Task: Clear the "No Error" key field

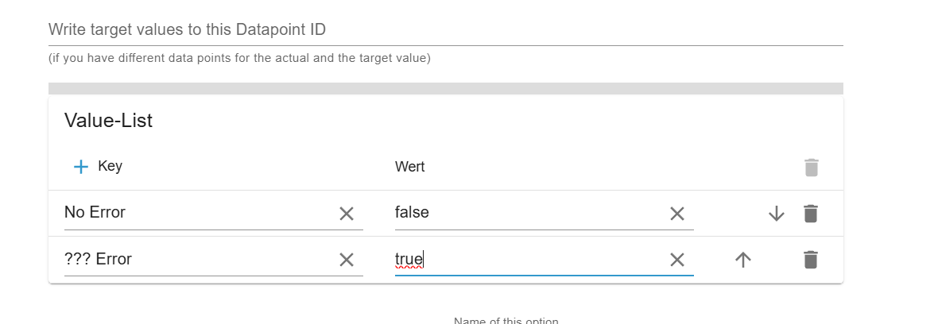Action: click(347, 214)
